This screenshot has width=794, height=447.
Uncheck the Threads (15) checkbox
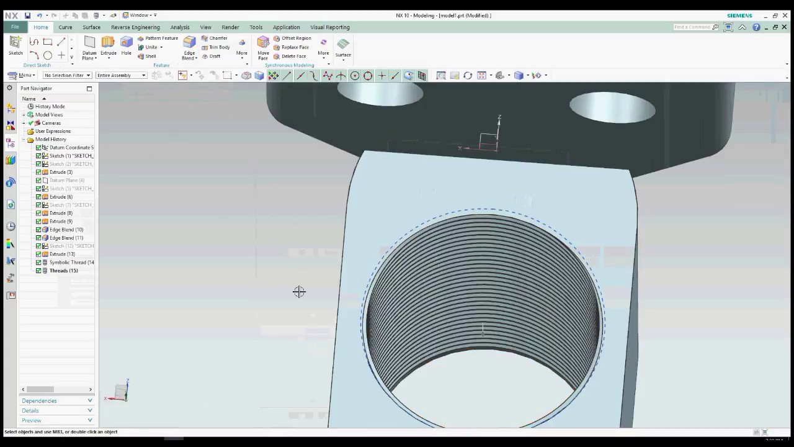[x=38, y=271]
